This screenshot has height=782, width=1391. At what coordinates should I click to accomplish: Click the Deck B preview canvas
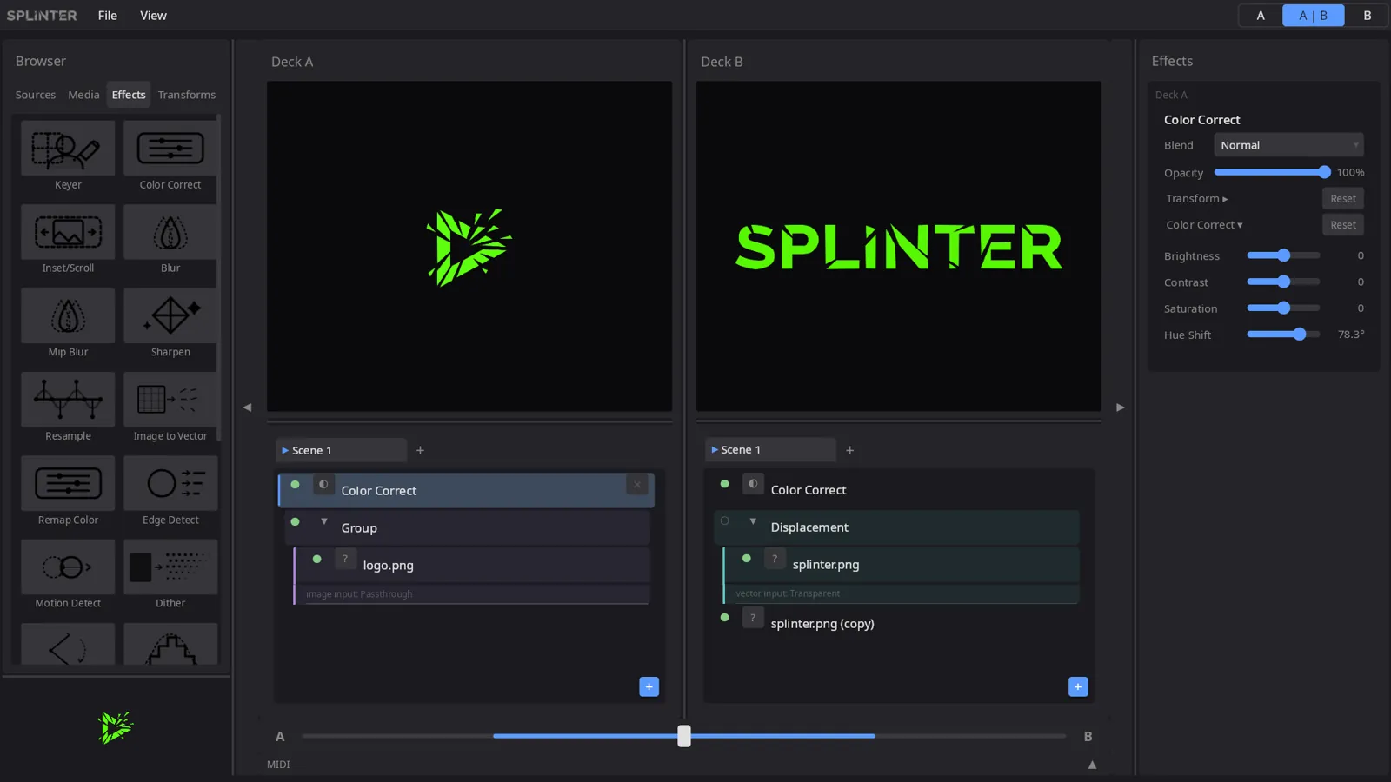coord(899,247)
